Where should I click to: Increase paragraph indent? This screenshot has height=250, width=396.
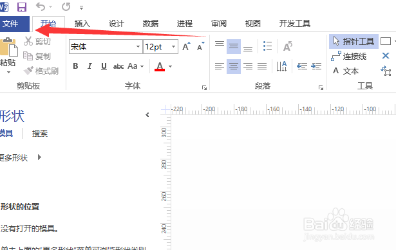316,66
